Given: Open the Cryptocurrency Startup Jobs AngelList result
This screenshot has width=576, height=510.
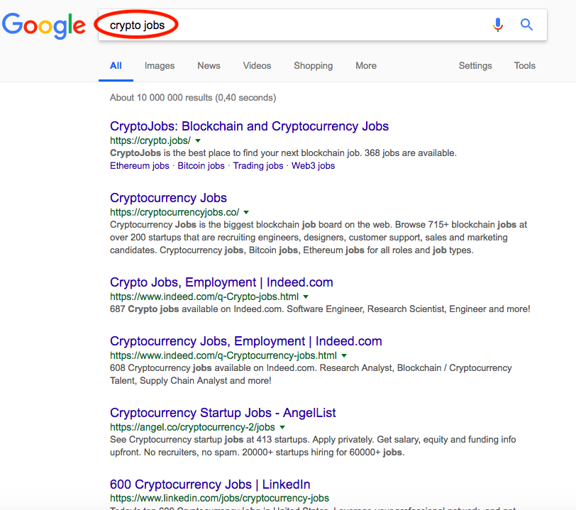Looking at the screenshot, I should [x=222, y=412].
